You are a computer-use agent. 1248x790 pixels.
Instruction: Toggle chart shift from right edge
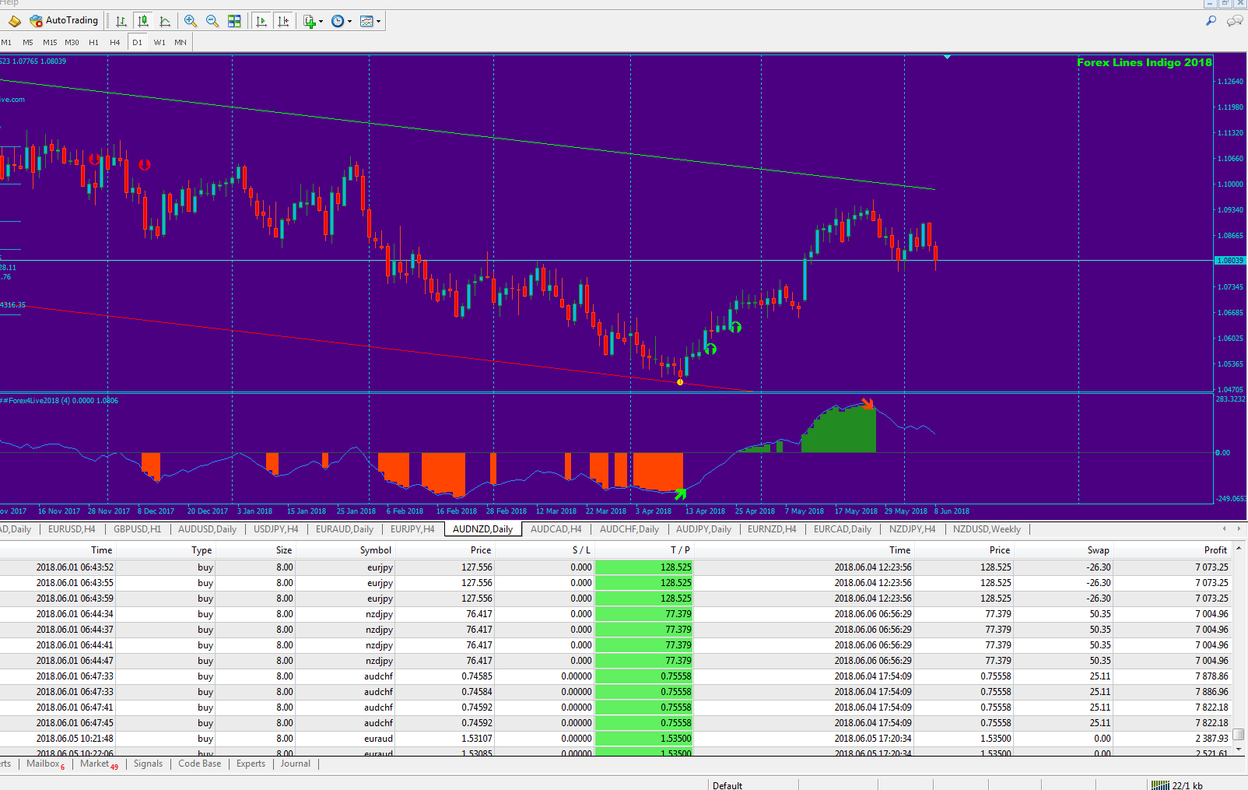(283, 21)
